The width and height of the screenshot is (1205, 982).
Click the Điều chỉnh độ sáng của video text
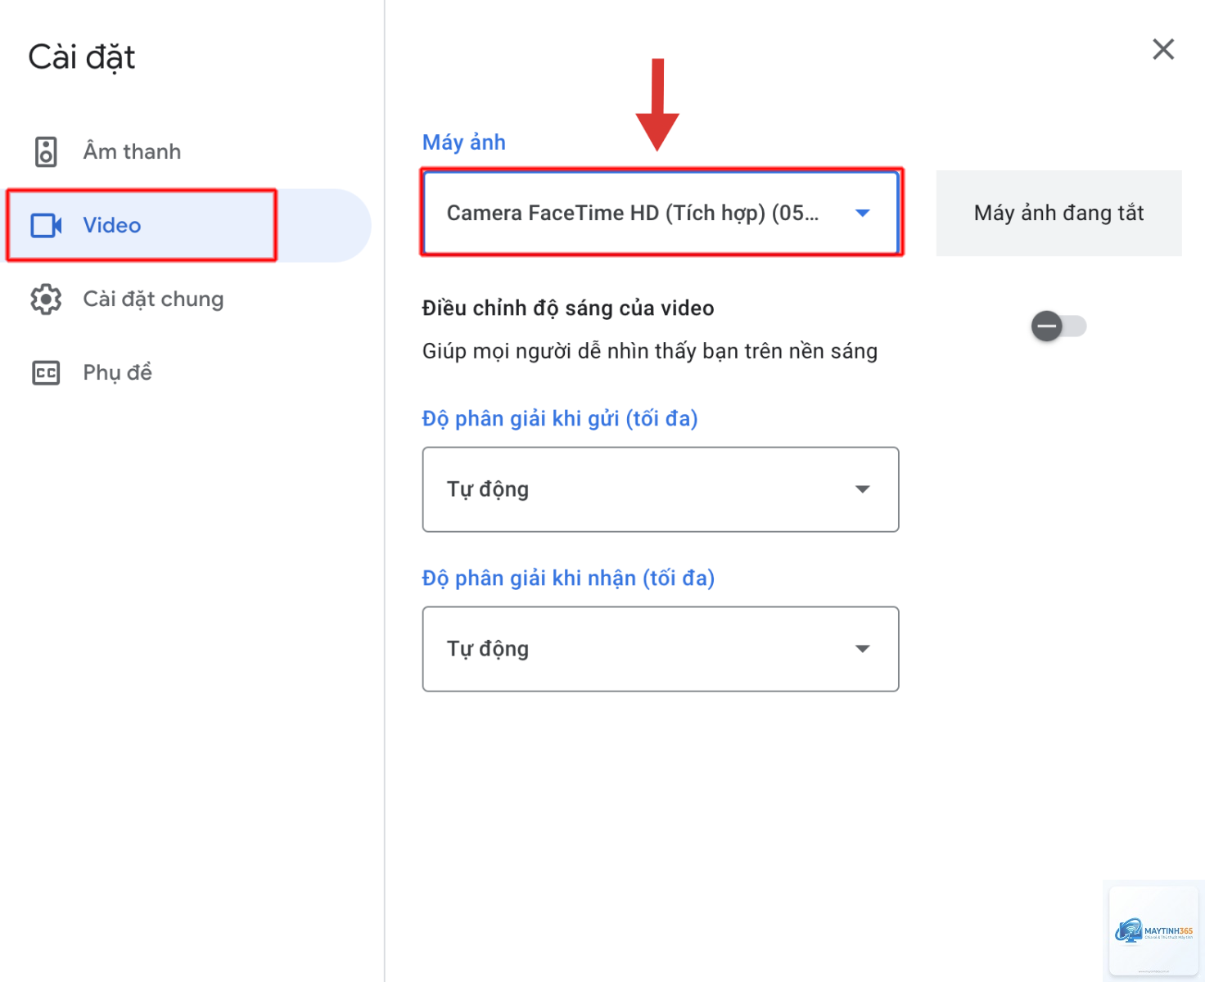pos(568,309)
